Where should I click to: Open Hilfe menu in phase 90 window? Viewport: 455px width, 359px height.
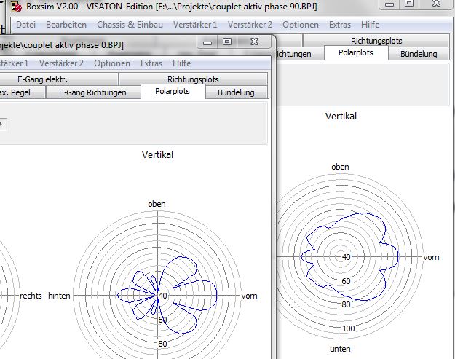pyautogui.click(x=370, y=25)
